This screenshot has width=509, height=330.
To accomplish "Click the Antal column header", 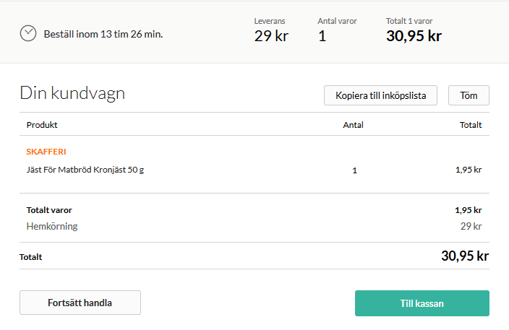I will [353, 125].
